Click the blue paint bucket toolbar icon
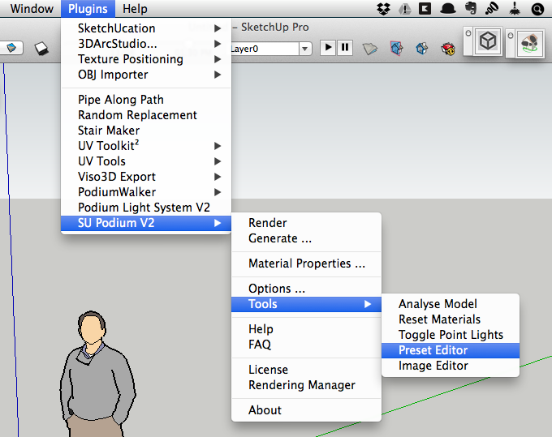 point(11,48)
